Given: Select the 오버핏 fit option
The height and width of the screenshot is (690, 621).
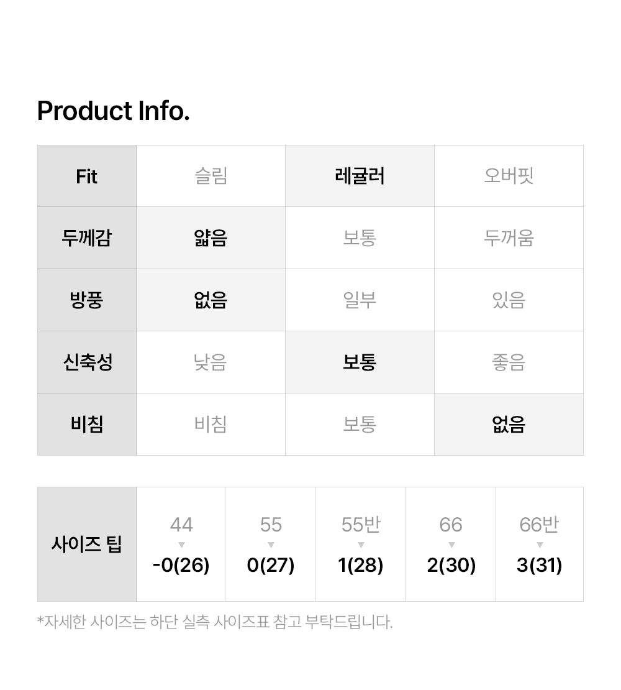Looking at the screenshot, I should (509, 176).
